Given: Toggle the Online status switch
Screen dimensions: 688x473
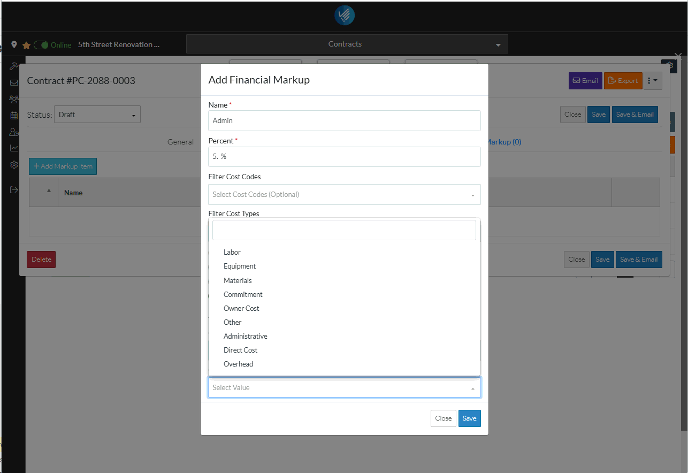Looking at the screenshot, I should click(41, 45).
